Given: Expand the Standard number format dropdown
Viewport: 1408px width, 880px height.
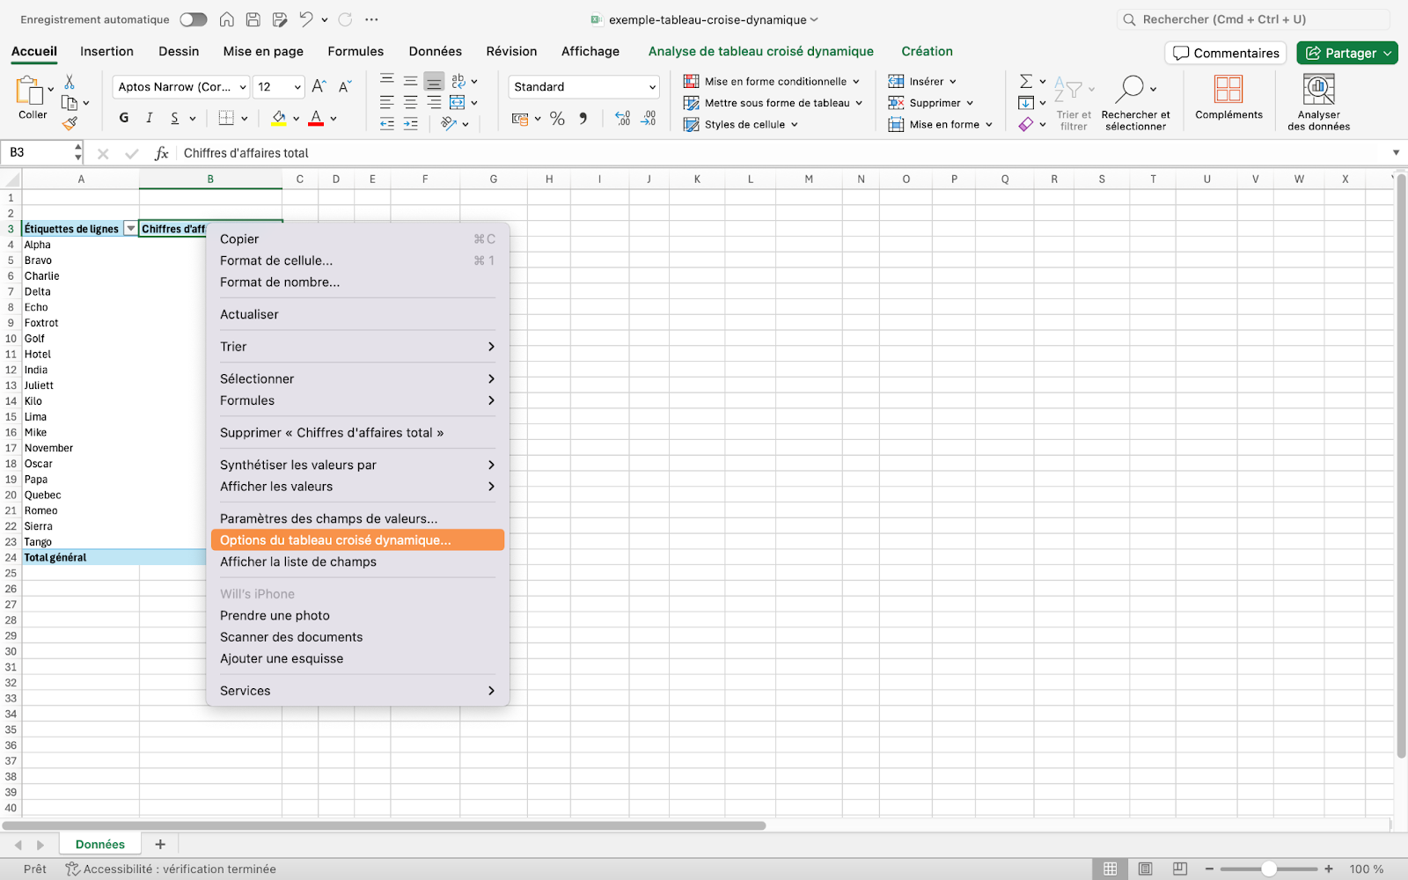Looking at the screenshot, I should [652, 87].
